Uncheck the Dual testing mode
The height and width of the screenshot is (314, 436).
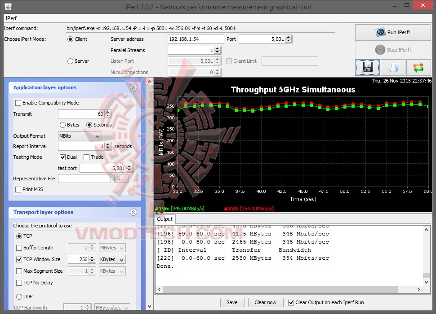[x=62, y=157]
